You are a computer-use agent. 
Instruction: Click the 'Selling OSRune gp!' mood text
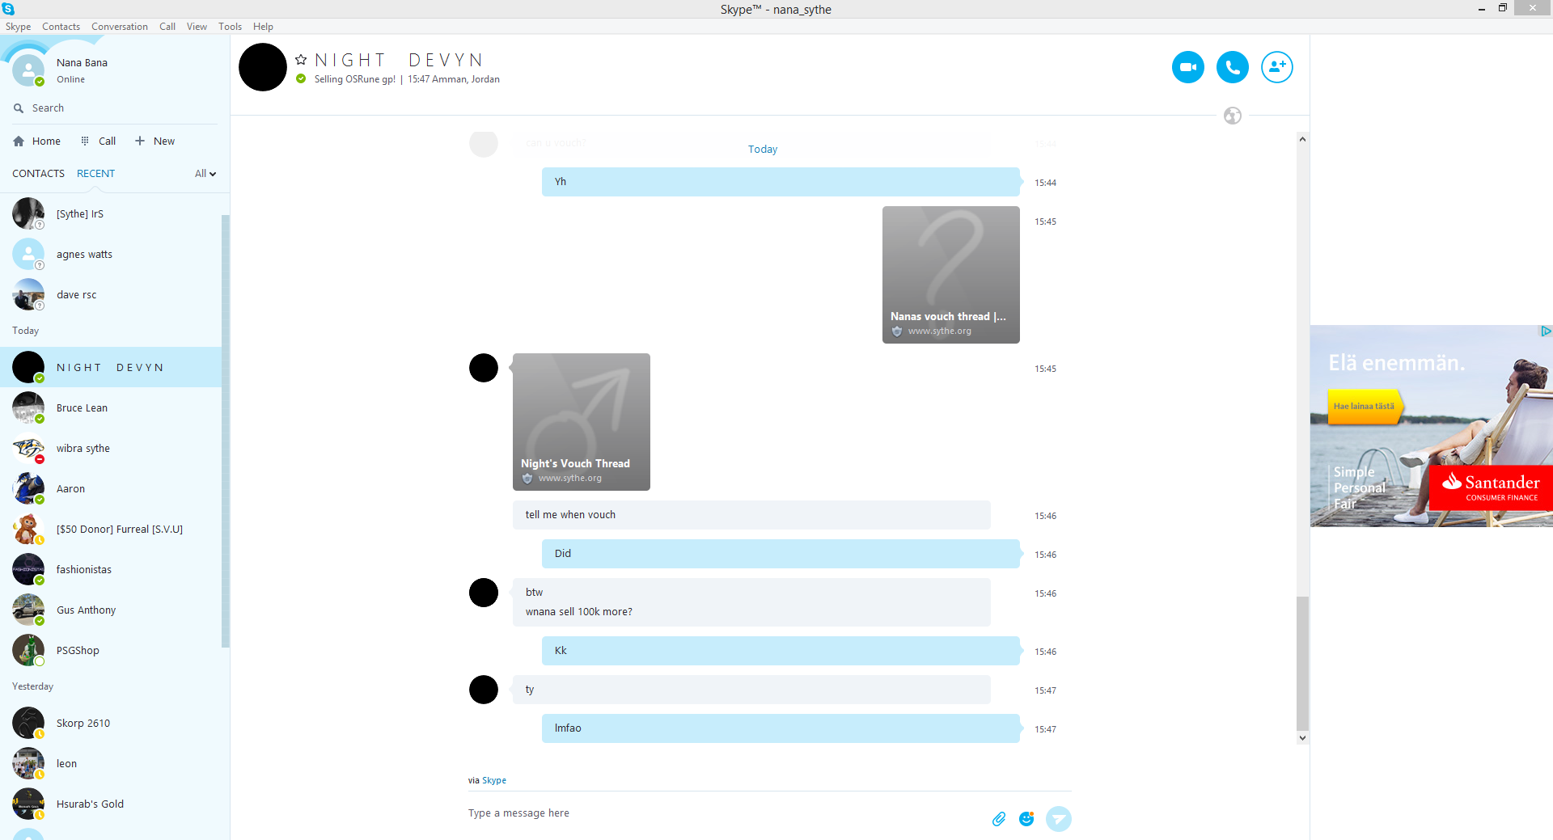(x=354, y=79)
